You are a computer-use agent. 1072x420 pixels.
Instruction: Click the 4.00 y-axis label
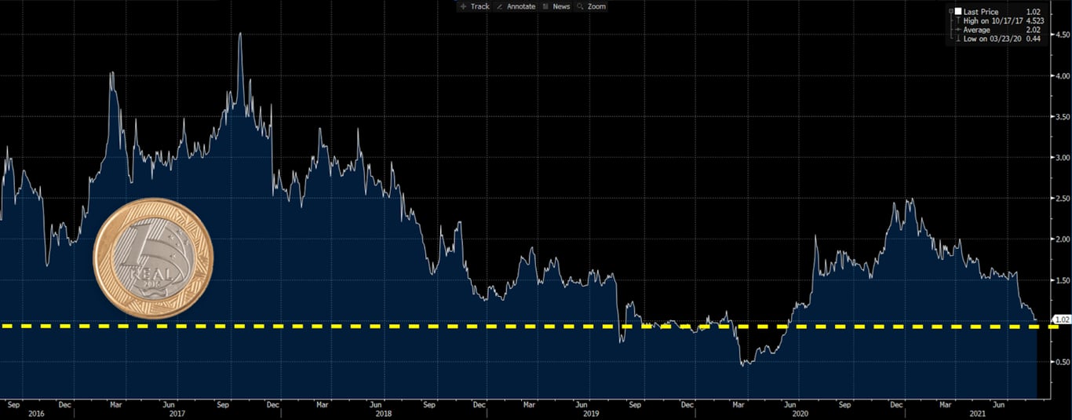(1063, 75)
